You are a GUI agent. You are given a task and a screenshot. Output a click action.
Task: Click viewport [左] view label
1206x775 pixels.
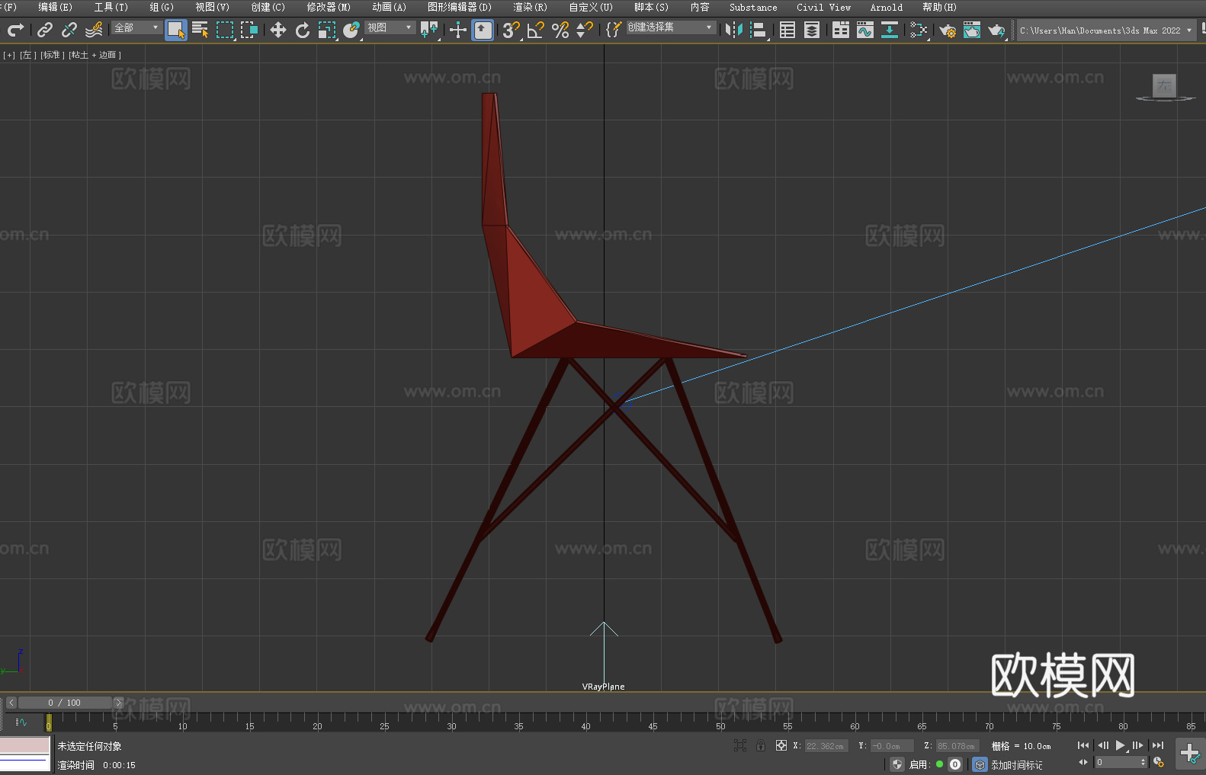(27, 55)
